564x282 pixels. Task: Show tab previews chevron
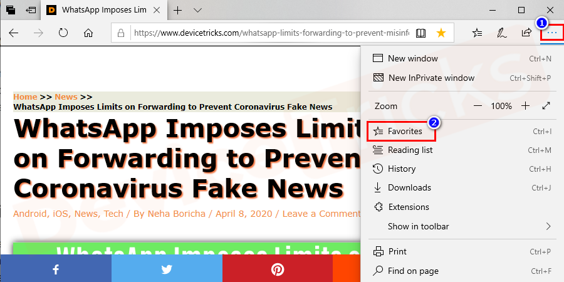point(197,11)
